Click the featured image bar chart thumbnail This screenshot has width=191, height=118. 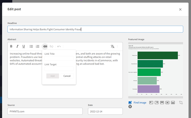coord(155,70)
